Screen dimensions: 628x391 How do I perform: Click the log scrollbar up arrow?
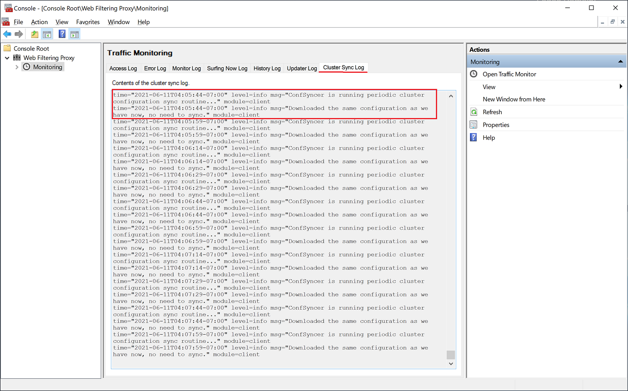[451, 96]
